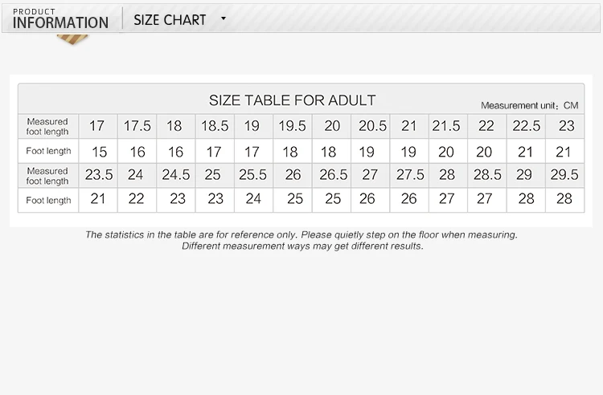Click the SIZE TABLE FOR ADULT title

292,100
